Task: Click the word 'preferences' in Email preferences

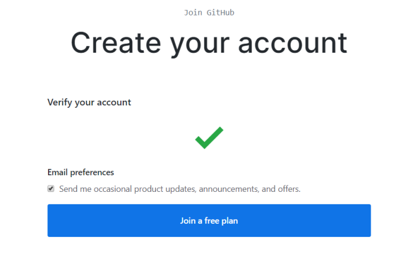Action: [92, 172]
